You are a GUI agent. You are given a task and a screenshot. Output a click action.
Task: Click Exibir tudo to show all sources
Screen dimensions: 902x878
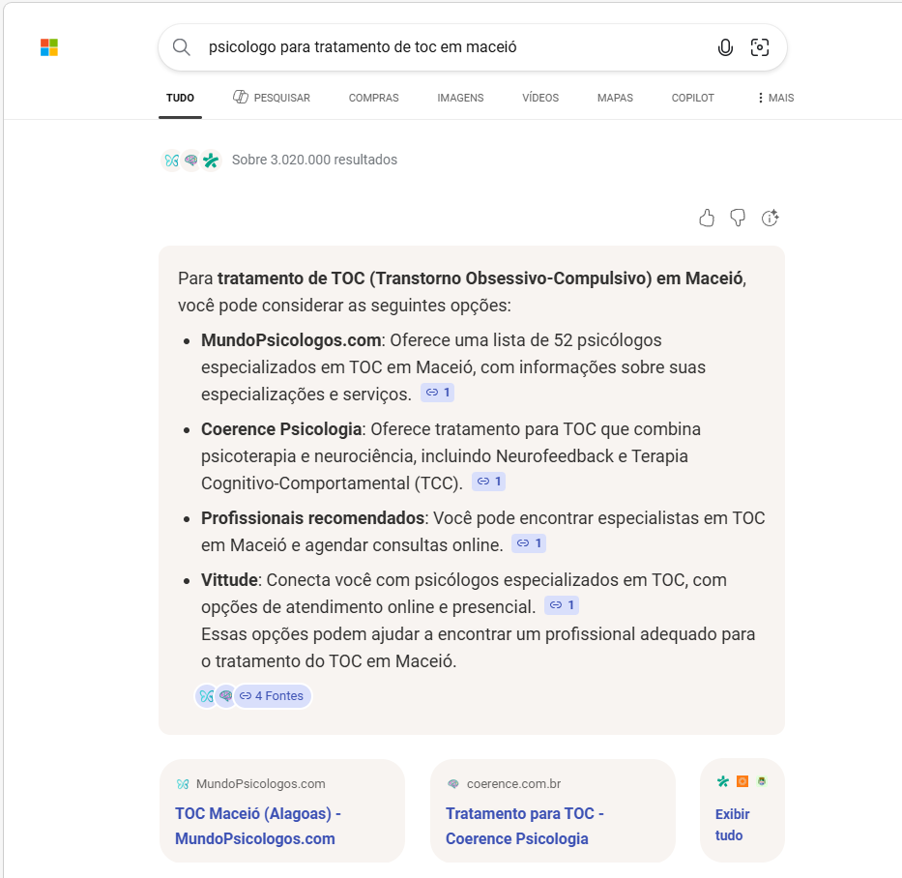(732, 825)
